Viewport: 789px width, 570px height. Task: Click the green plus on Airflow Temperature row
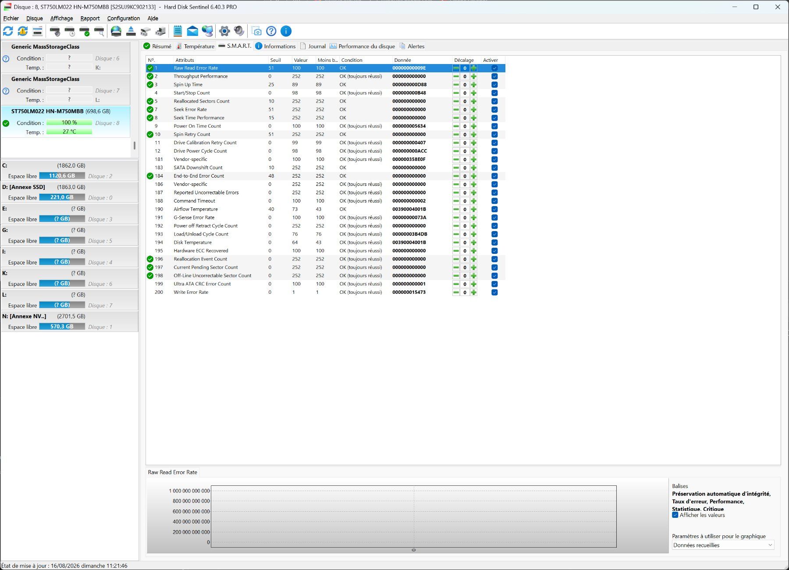coord(473,210)
